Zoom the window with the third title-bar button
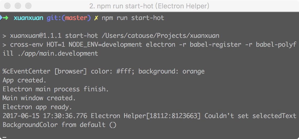This screenshot has width=299, height=139. tap(28, 6)
